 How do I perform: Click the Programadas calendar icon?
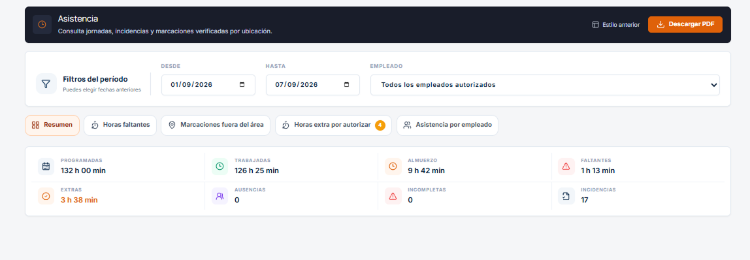click(46, 167)
